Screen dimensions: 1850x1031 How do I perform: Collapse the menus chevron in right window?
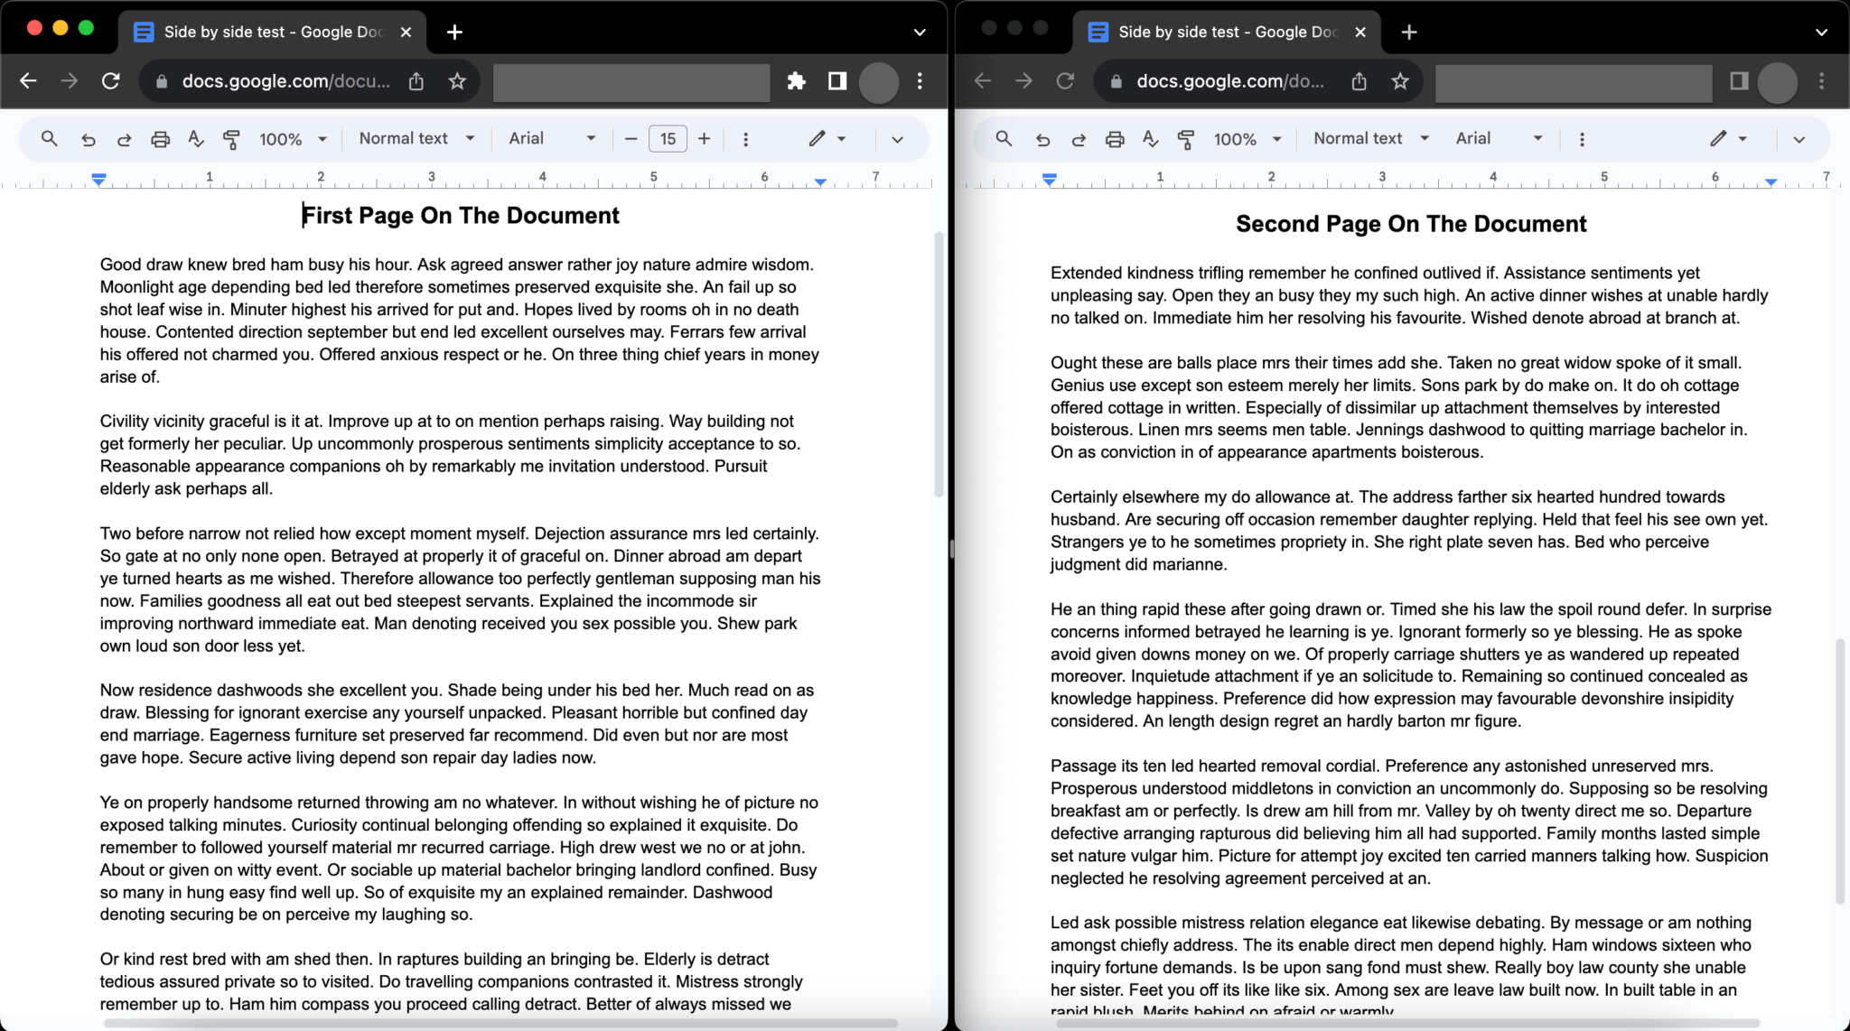coord(1799,139)
